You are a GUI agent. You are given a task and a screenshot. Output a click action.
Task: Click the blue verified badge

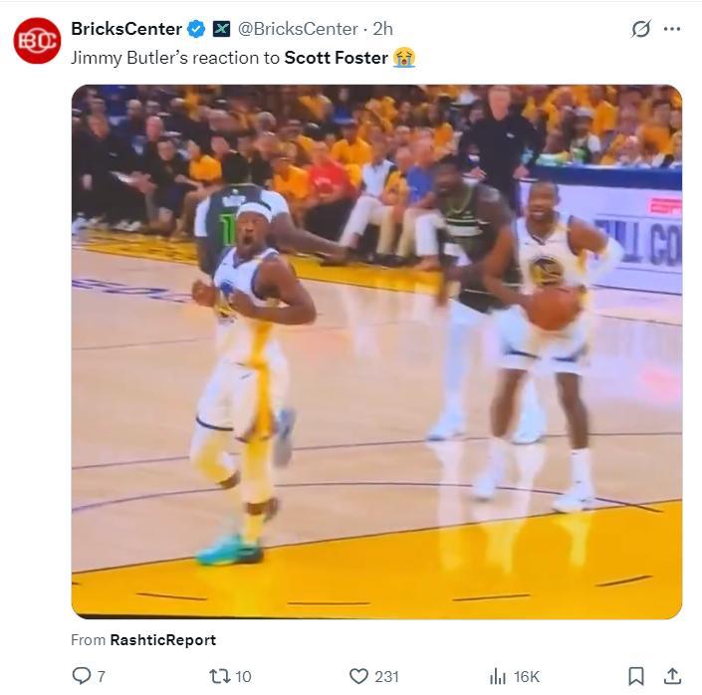pyautogui.click(x=197, y=29)
